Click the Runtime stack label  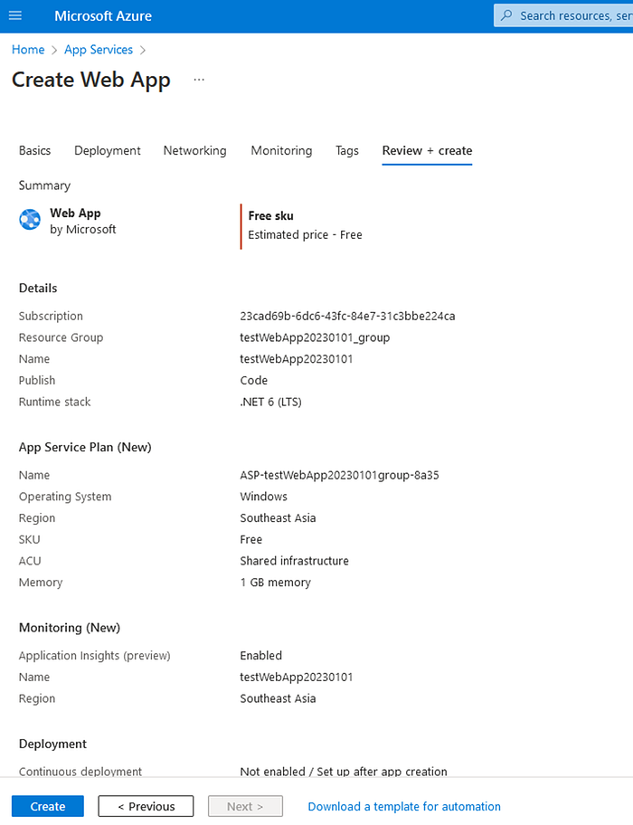[54, 402]
